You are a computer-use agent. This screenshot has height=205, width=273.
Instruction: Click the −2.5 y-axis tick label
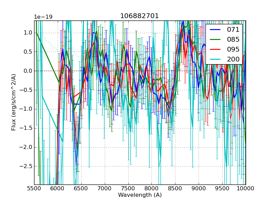26,166
